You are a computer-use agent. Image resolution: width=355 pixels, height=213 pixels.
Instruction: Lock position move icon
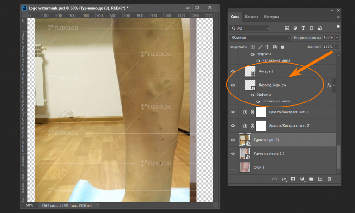(x=267, y=47)
